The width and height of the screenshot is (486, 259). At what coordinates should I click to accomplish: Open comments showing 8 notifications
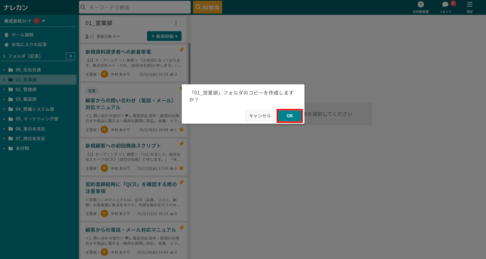coord(445,7)
